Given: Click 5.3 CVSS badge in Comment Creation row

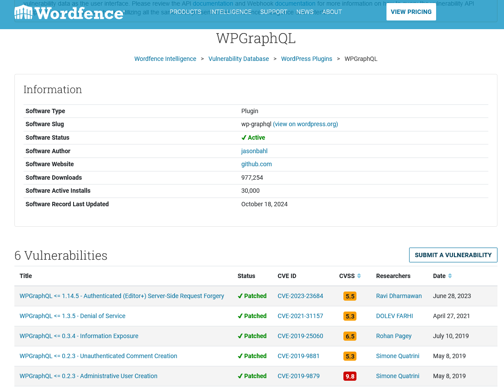Looking at the screenshot, I should (350, 356).
